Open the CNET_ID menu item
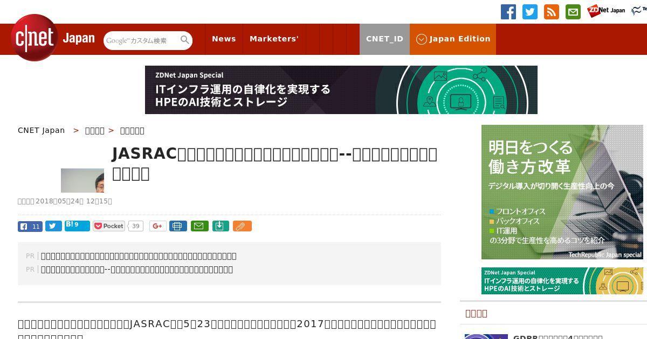 (x=384, y=39)
